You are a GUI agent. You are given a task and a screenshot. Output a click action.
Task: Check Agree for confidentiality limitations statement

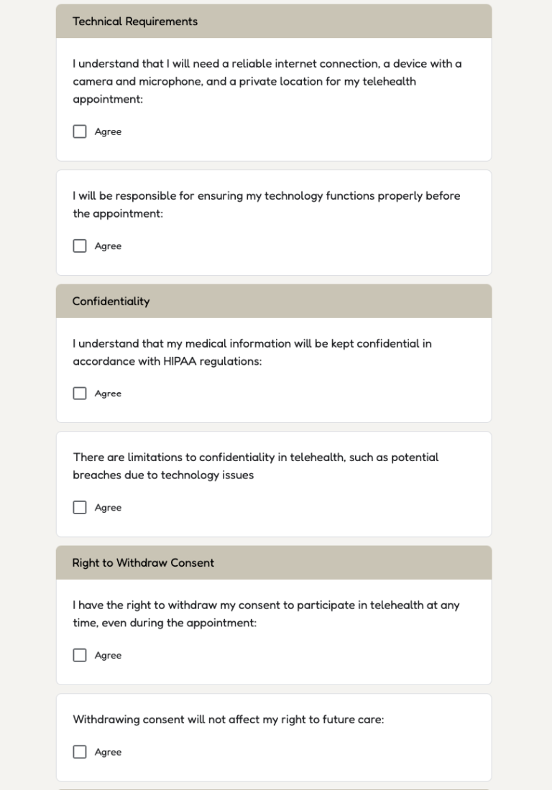tap(79, 507)
